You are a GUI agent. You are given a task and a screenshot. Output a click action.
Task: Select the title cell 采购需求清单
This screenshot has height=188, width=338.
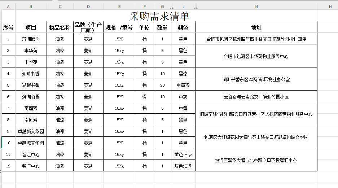(x=159, y=16)
